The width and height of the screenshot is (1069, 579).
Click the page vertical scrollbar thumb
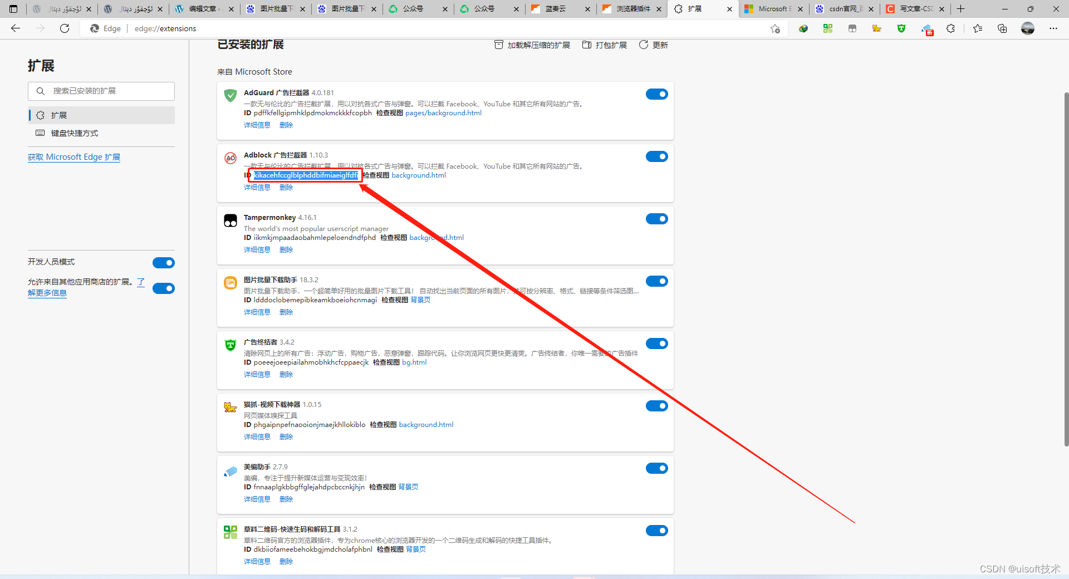pos(1066,269)
